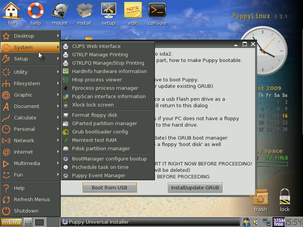Maximize the Puppy Universal Installer window
303x227 pixels.
[245, 44]
